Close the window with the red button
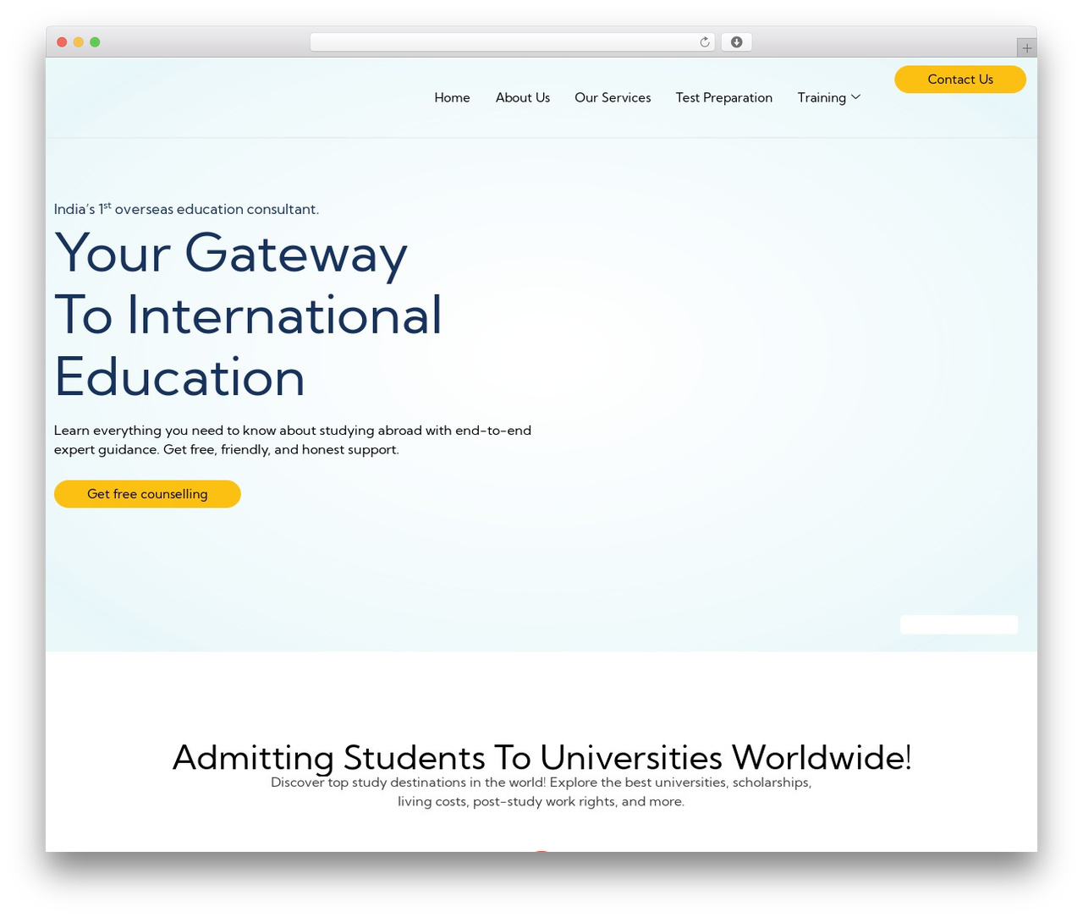This screenshot has height=917, width=1083. (x=62, y=42)
